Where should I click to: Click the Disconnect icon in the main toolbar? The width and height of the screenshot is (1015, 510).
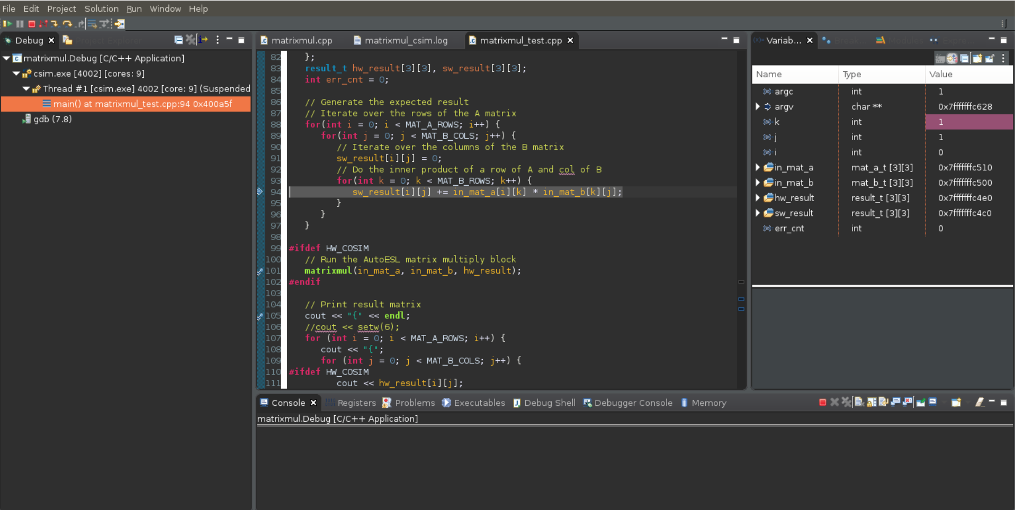(43, 24)
